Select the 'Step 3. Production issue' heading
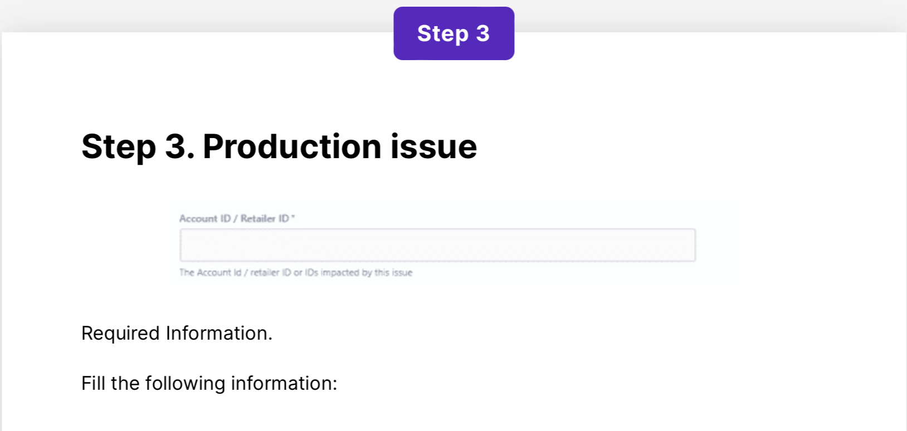Viewport: 907px width, 431px height. [x=279, y=147]
